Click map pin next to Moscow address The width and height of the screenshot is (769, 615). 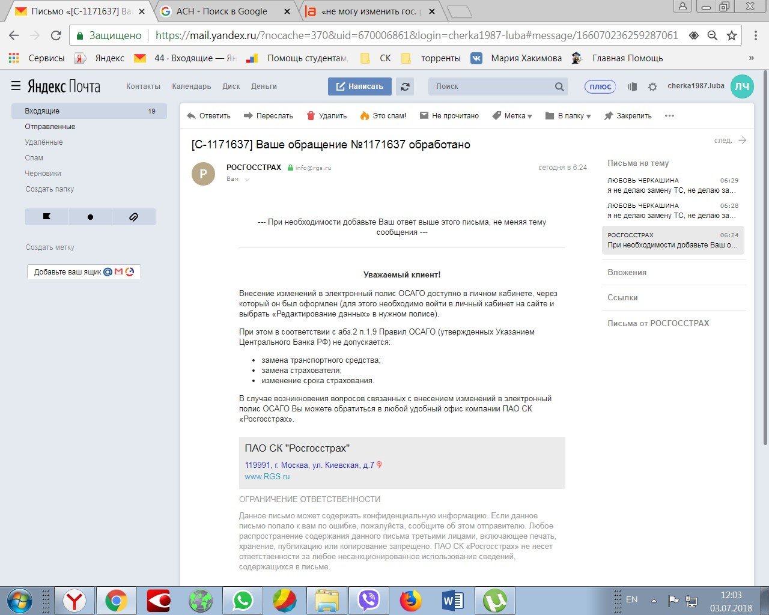[x=379, y=465]
